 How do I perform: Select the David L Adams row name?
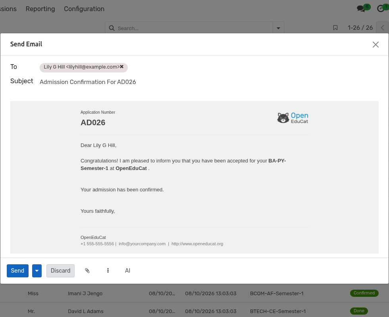coord(86,311)
